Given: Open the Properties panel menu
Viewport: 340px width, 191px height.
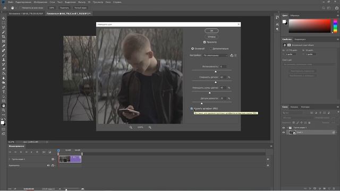Looking at the screenshot, I should pyautogui.click(x=338, y=39).
